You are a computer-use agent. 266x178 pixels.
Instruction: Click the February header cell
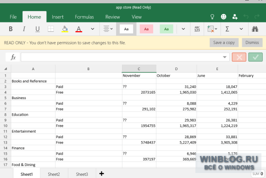252,76
